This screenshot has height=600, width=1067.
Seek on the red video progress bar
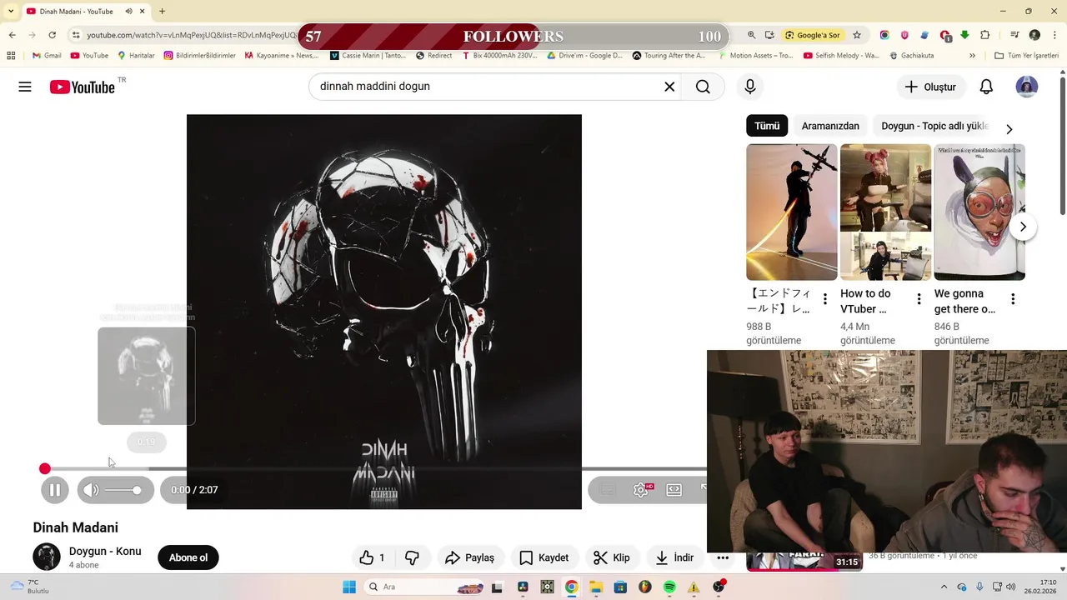click(x=375, y=469)
